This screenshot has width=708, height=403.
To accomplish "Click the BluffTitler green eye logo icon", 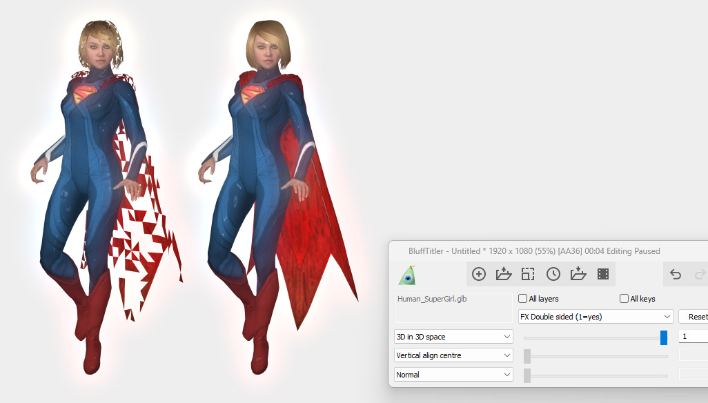I will (x=407, y=275).
